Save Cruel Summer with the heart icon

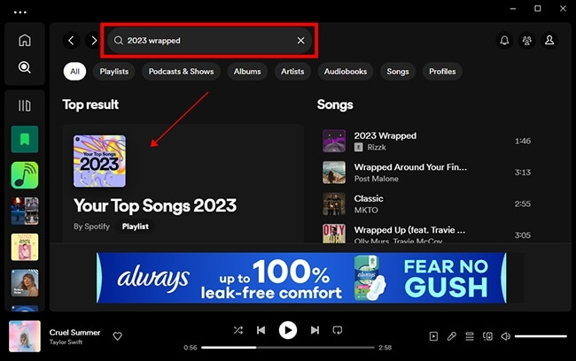tap(118, 336)
